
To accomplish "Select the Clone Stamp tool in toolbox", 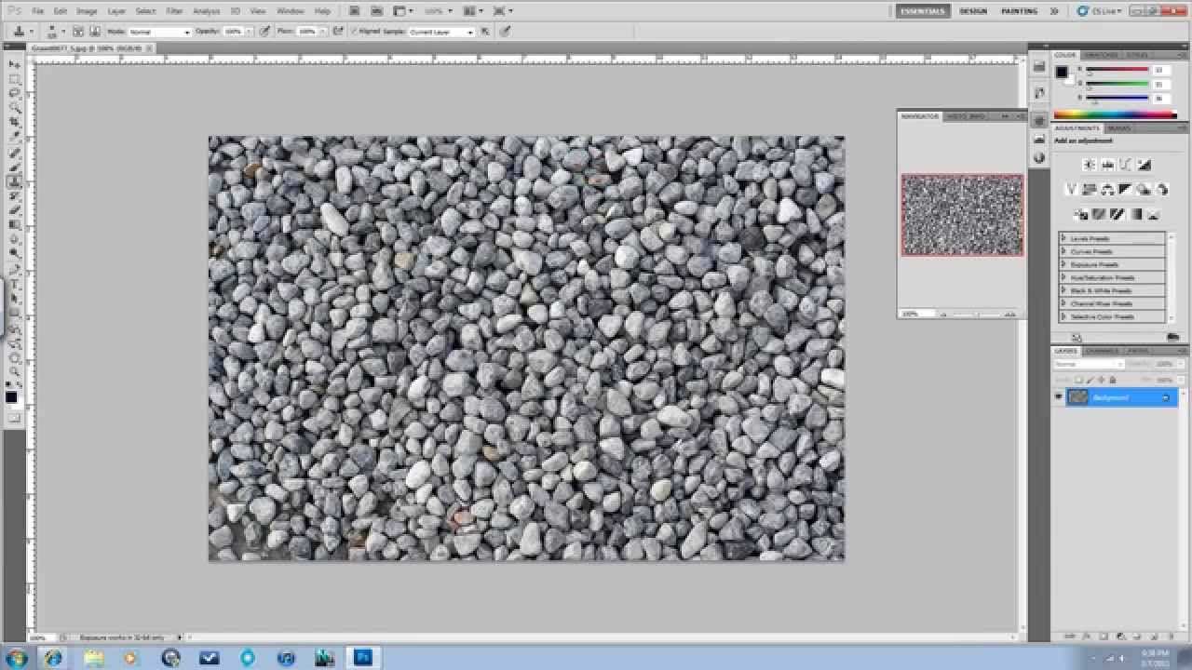I will click(15, 181).
